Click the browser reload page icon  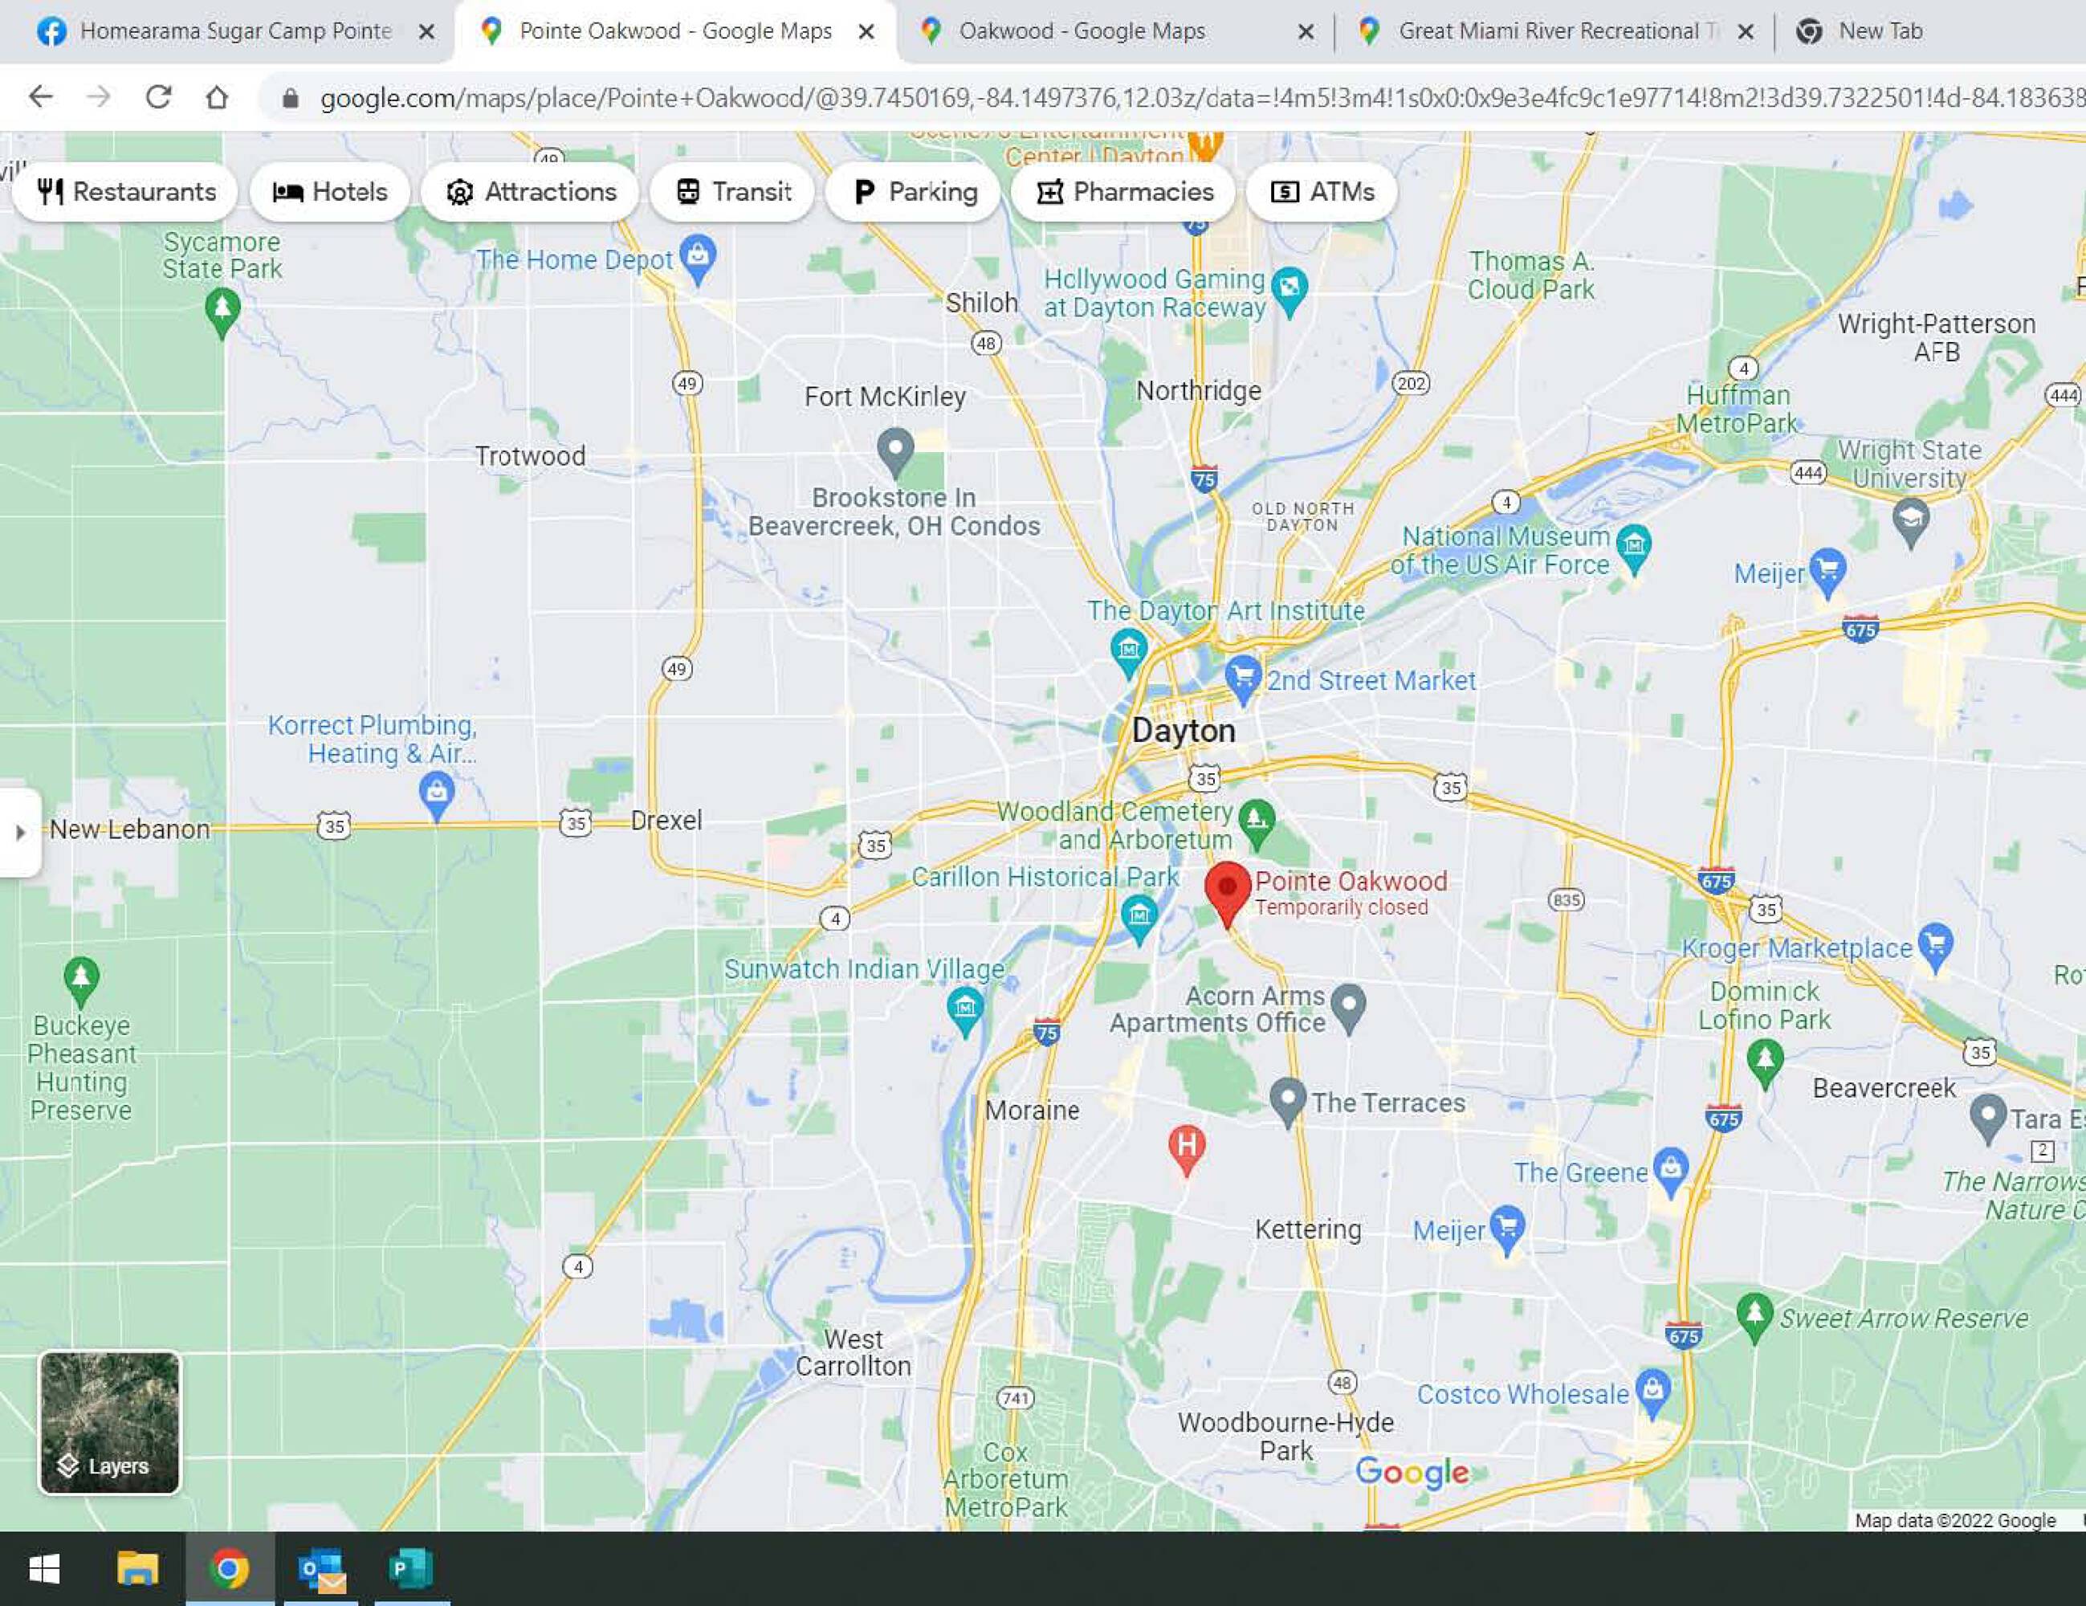coord(158,97)
